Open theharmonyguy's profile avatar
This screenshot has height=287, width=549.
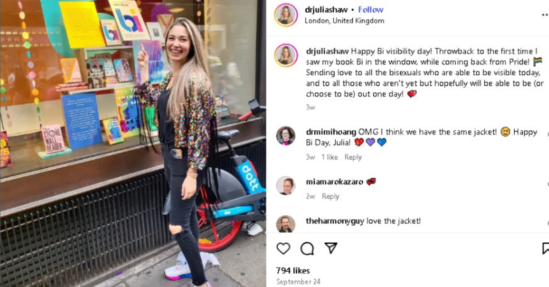(285, 224)
